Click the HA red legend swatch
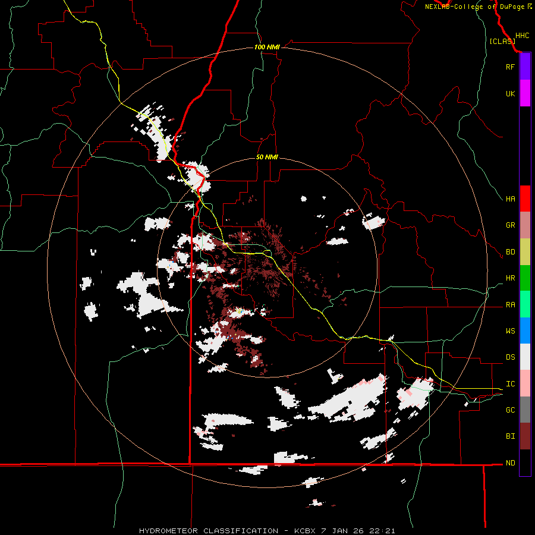The width and height of the screenshot is (535, 535). (525, 199)
